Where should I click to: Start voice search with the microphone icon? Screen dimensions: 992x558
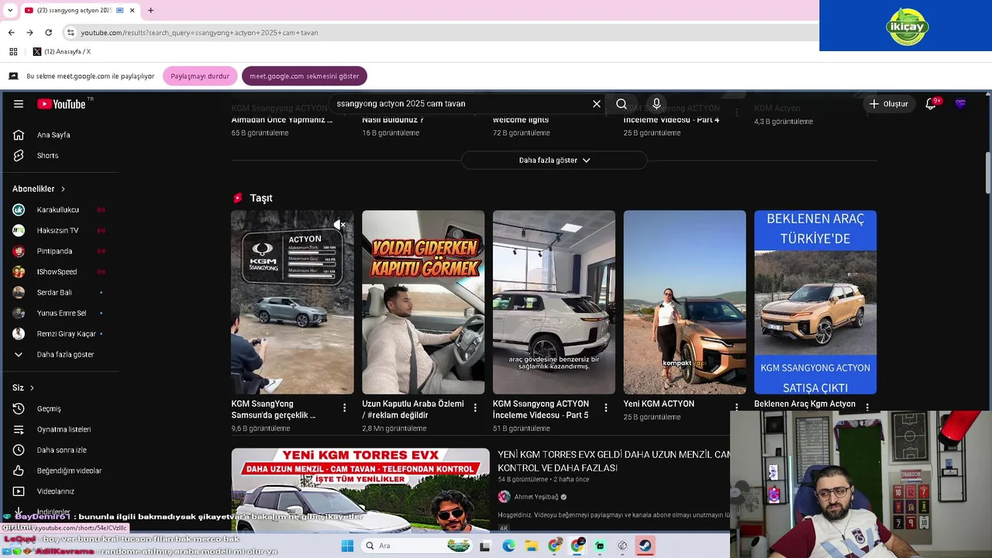[656, 104]
